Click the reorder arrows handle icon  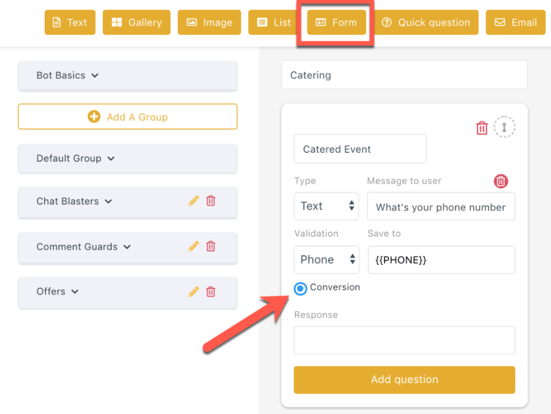[504, 127]
